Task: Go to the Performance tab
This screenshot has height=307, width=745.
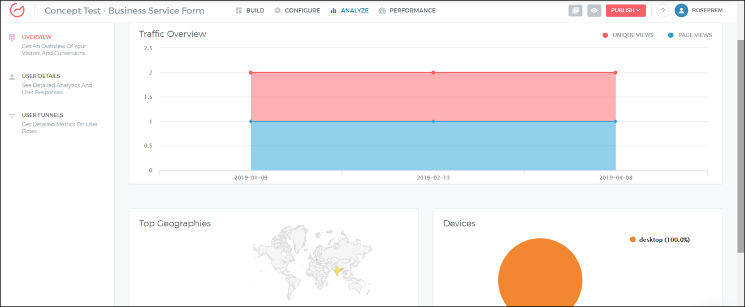Action: click(407, 11)
